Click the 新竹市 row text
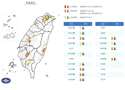 pos(71,48)
